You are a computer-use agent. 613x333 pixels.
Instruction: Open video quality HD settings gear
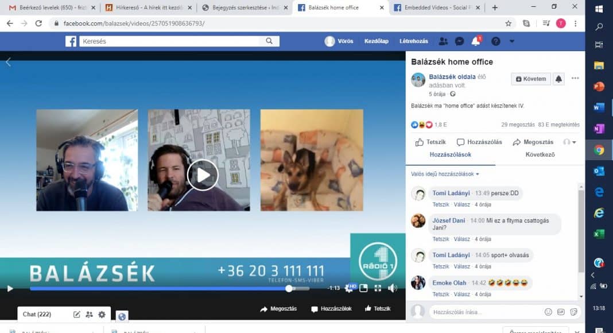pyautogui.click(x=350, y=288)
